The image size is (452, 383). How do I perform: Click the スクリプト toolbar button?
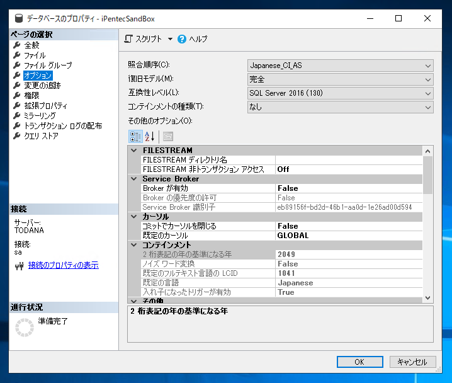pyautogui.click(x=144, y=39)
